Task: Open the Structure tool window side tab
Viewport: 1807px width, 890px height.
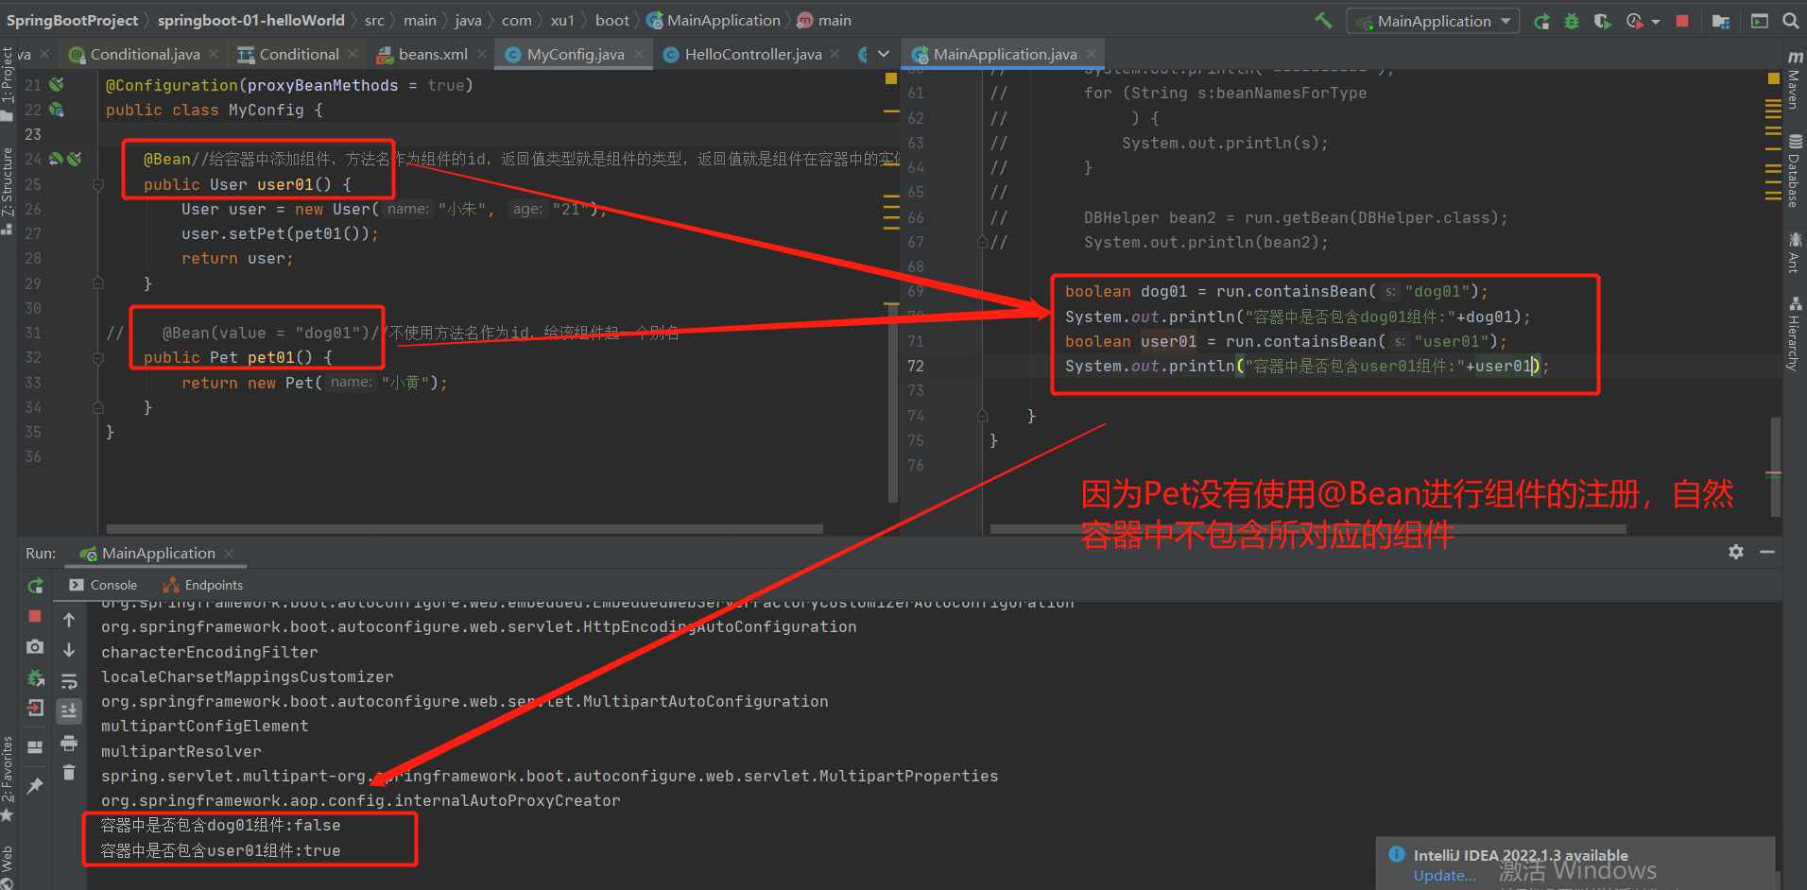Action: tap(8, 191)
